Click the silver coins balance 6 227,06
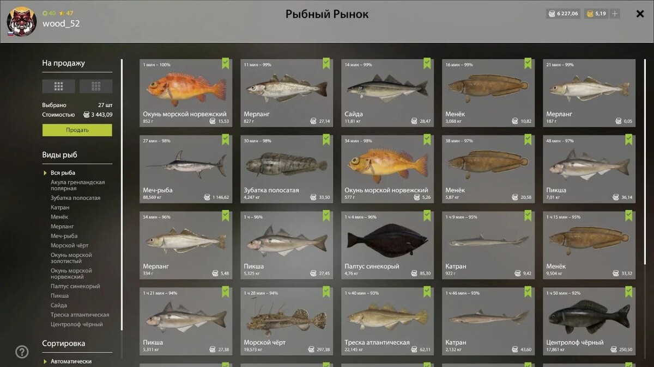Image resolution: width=654 pixels, height=367 pixels. [x=563, y=14]
